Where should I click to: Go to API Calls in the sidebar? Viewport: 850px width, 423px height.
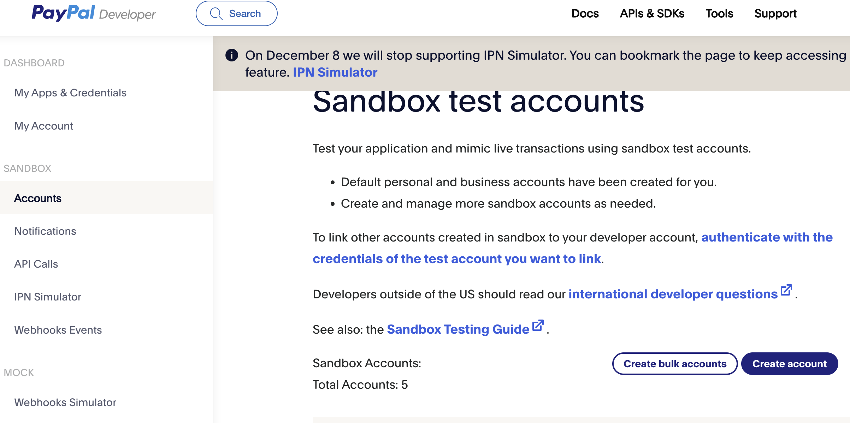point(36,264)
